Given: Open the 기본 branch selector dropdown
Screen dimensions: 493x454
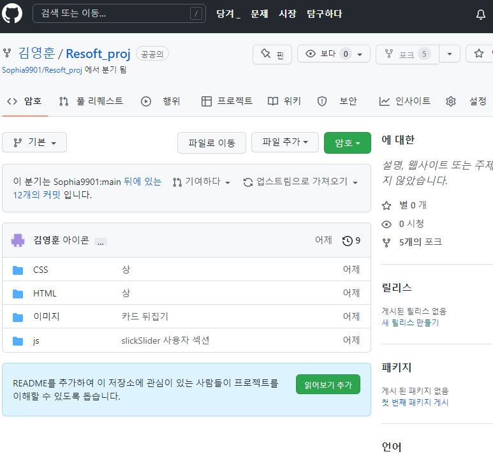Looking at the screenshot, I should tap(34, 142).
